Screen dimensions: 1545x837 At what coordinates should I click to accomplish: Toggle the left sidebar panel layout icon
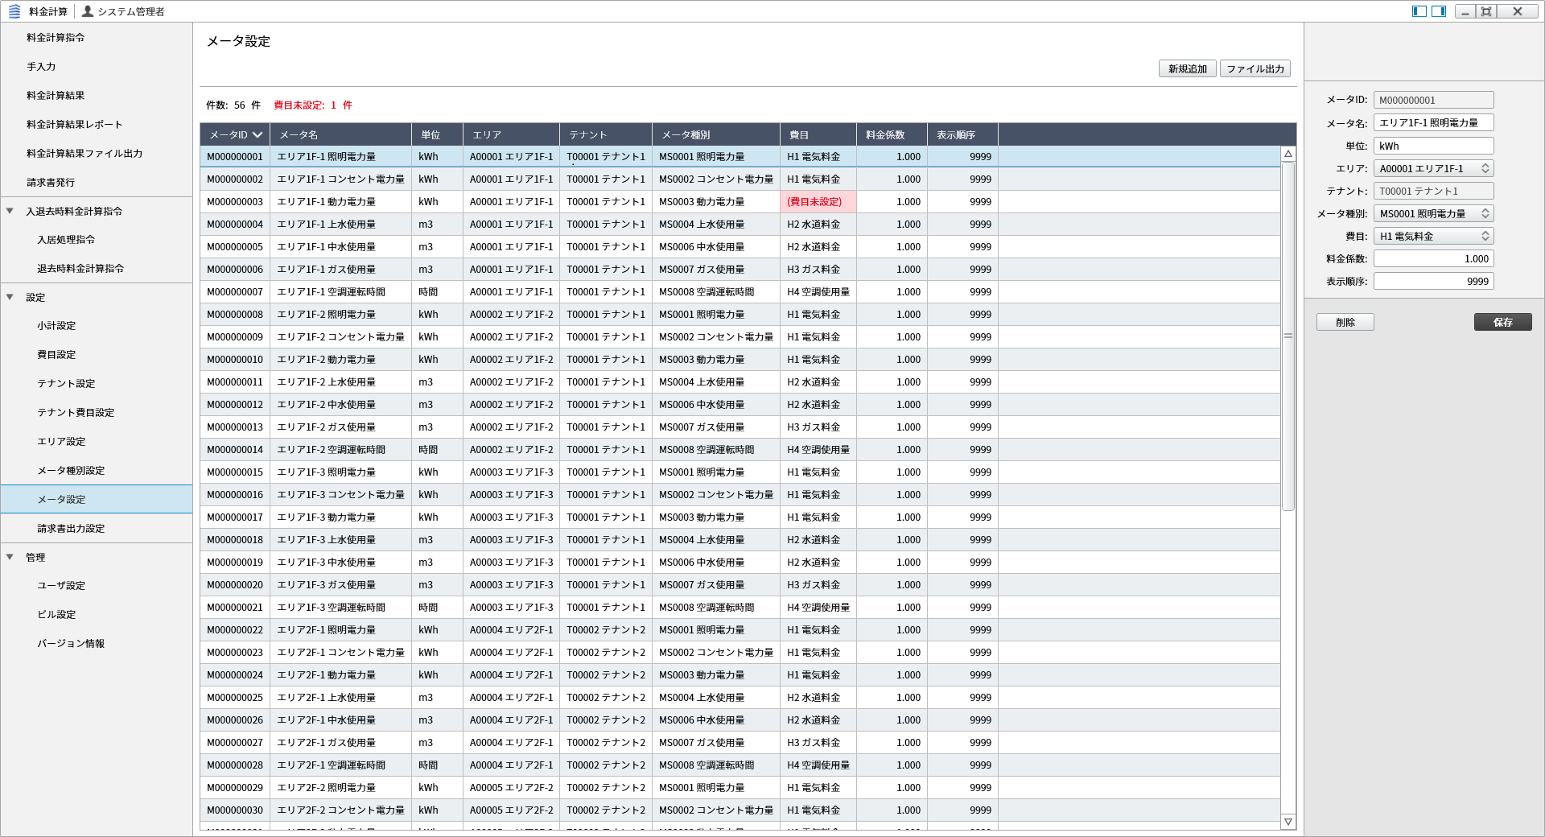1419,11
